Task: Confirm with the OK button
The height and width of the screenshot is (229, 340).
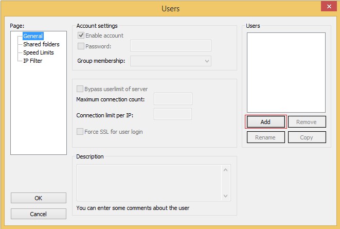Action: (39, 198)
